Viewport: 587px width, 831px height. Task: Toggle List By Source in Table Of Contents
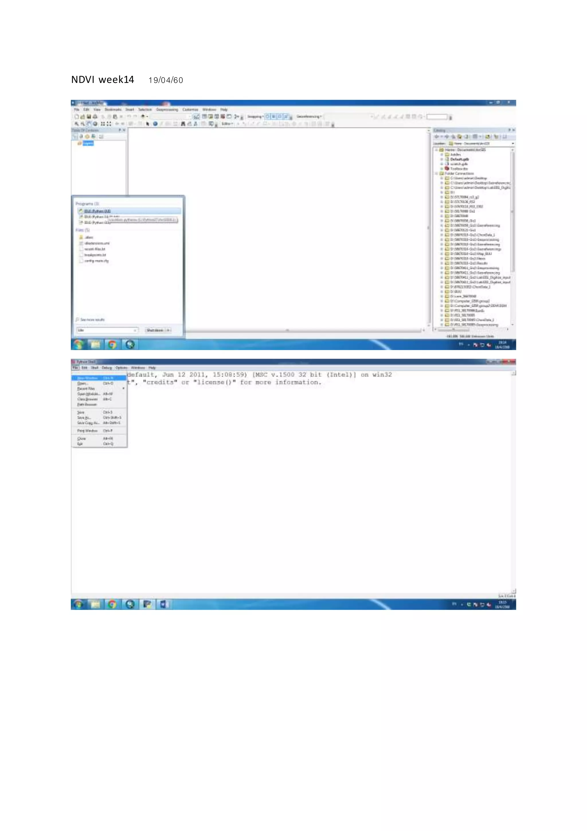click(x=81, y=137)
